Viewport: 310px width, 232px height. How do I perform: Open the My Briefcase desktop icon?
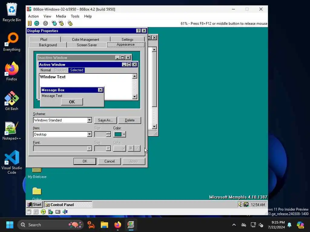pyautogui.click(x=37, y=173)
